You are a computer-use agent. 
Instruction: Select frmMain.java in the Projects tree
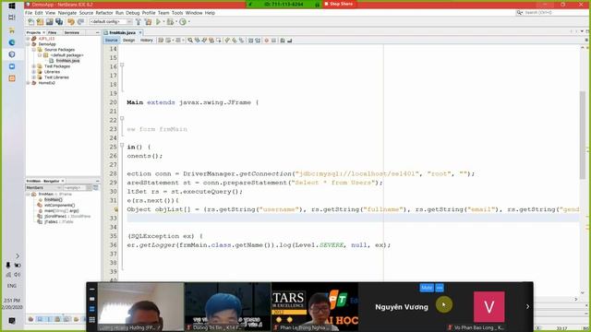(x=67, y=61)
